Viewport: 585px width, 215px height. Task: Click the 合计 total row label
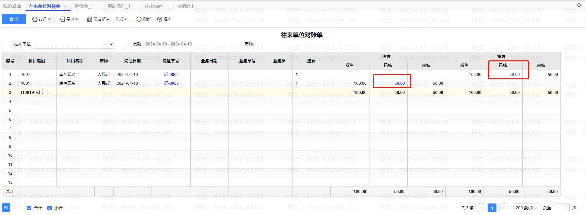pos(10,192)
